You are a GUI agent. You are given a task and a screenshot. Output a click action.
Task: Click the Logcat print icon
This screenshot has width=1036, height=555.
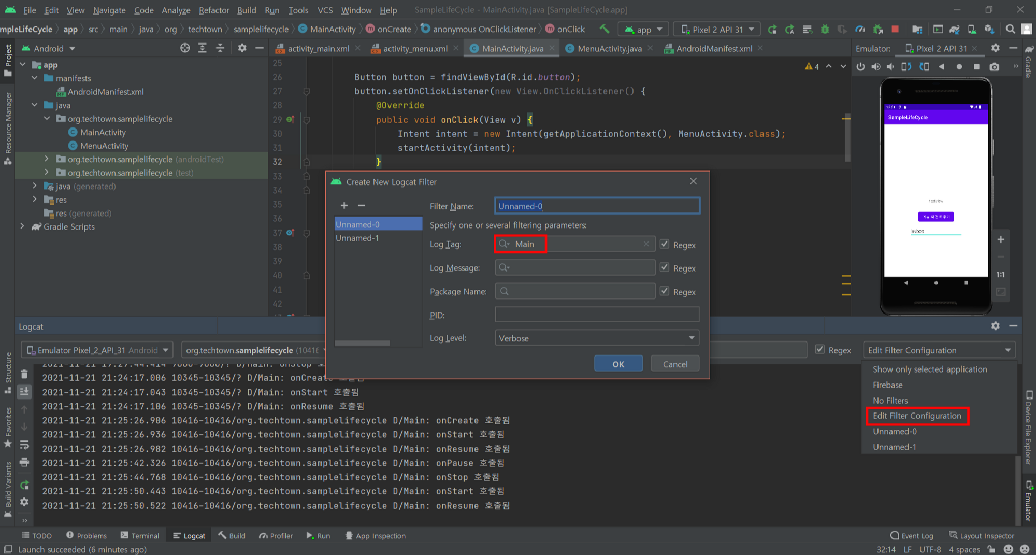click(24, 462)
